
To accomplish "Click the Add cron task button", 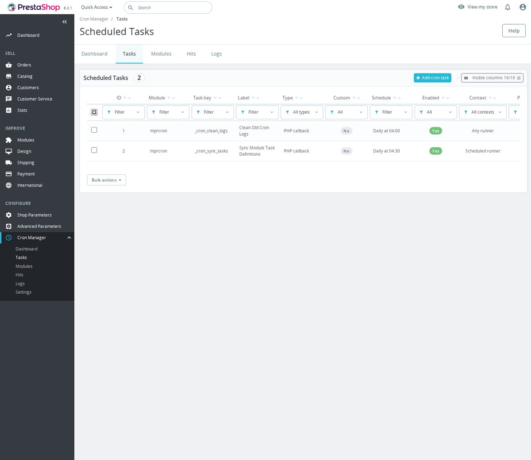I will (x=432, y=78).
